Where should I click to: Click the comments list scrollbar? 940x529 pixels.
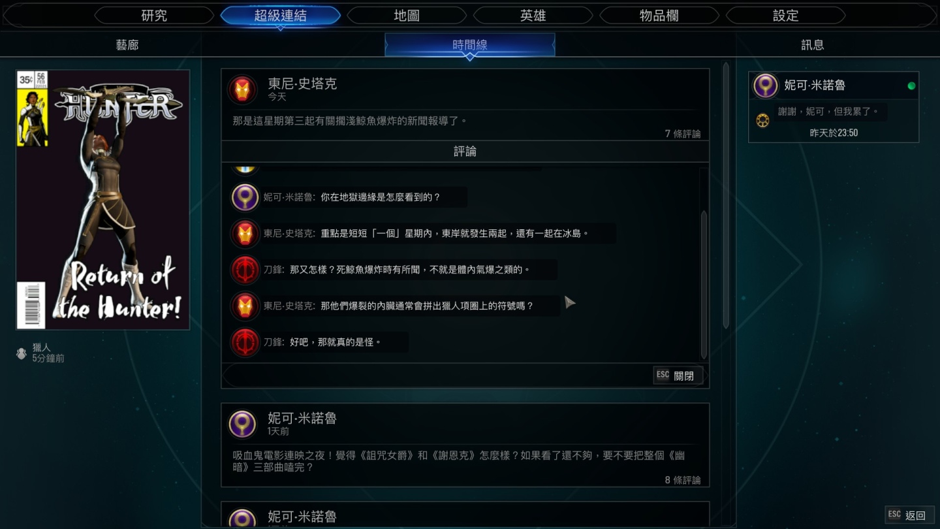click(x=704, y=284)
